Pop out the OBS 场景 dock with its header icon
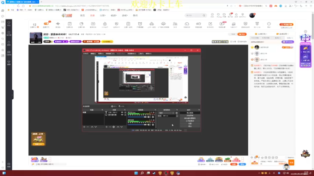Image resolution: width=314 pixels, height=176 pixels. 102,110
